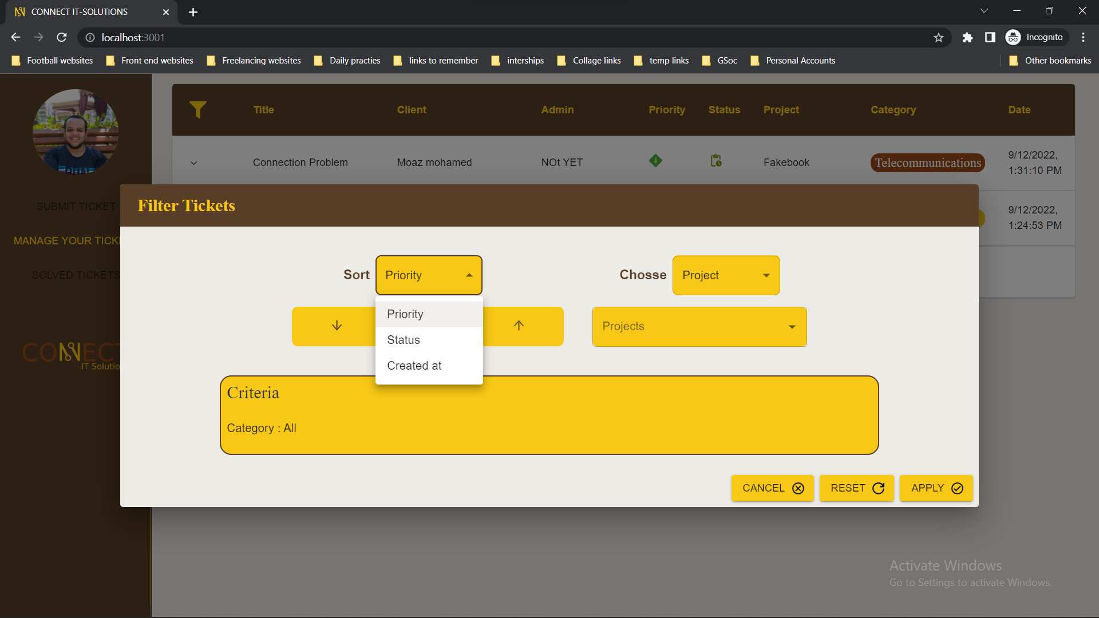Image resolution: width=1099 pixels, height=618 pixels.
Task: Click the descending sort arrow icon
Action: 337,326
